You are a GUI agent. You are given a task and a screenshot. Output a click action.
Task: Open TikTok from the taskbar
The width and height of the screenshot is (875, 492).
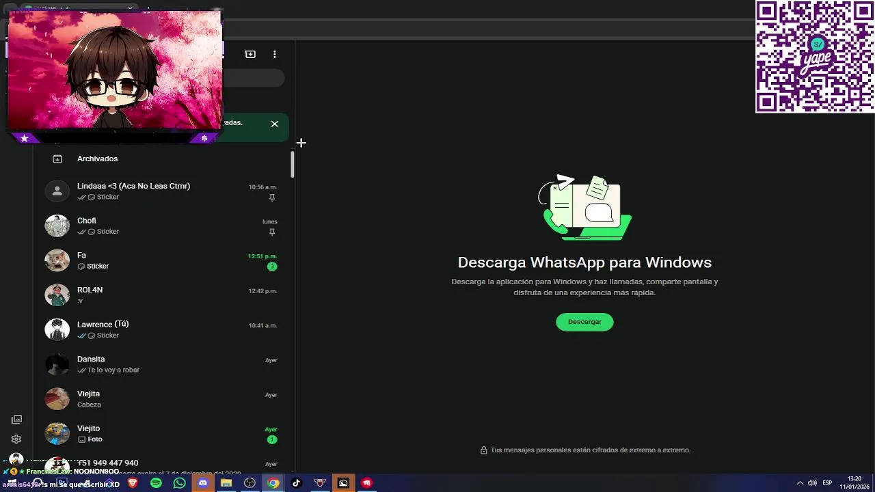pos(296,483)
